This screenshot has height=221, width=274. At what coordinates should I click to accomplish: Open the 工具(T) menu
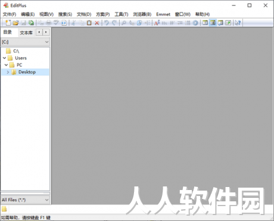122,14
